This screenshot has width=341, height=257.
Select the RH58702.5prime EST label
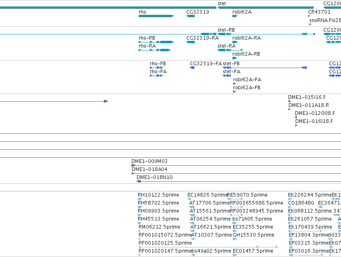click(158, 203)
